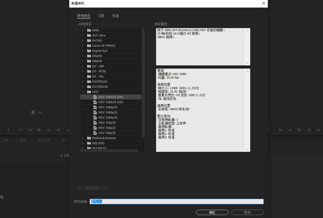Switch to the 轨道 tab
Viewport: 323px width, 218px height.
click(x=116, y=16)
